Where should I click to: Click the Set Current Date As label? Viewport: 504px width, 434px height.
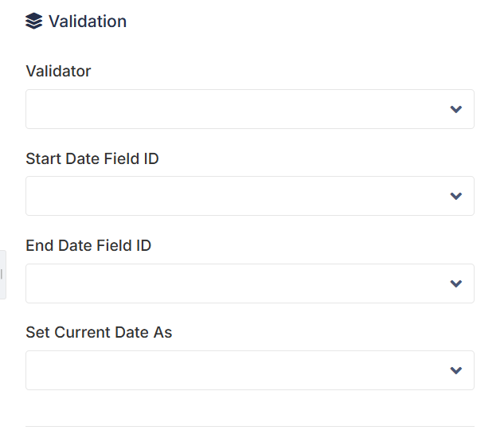99,332
